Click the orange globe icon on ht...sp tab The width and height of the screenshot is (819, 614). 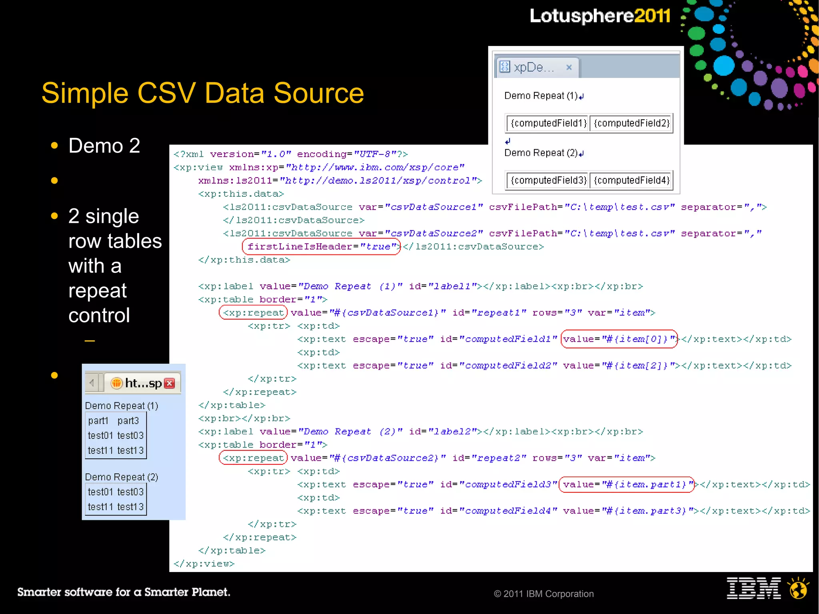pos(116,383)
